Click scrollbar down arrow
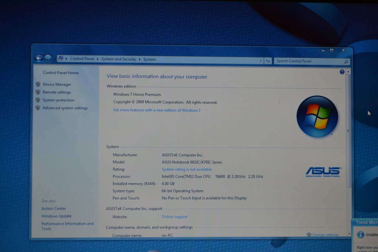Image resolution: width=378 pixels, height=252 pixels. click(349, 234)
